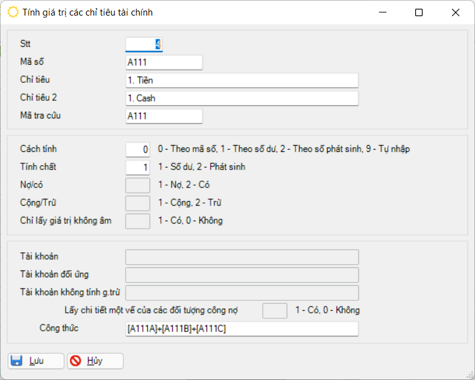Focus the Cách tính value box
This screenshot has height=380, width=475.
coord(138,150)
